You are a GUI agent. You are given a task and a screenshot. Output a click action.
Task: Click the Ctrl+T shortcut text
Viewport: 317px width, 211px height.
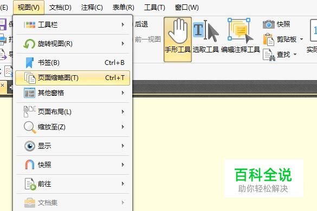point(115,78)
